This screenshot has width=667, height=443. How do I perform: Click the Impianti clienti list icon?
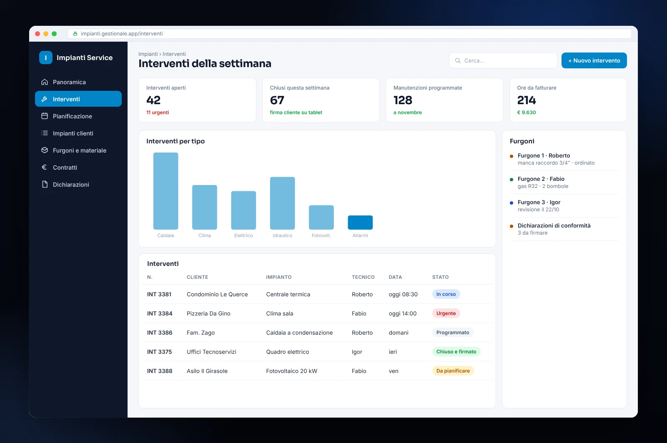click(x=45, y=133)
